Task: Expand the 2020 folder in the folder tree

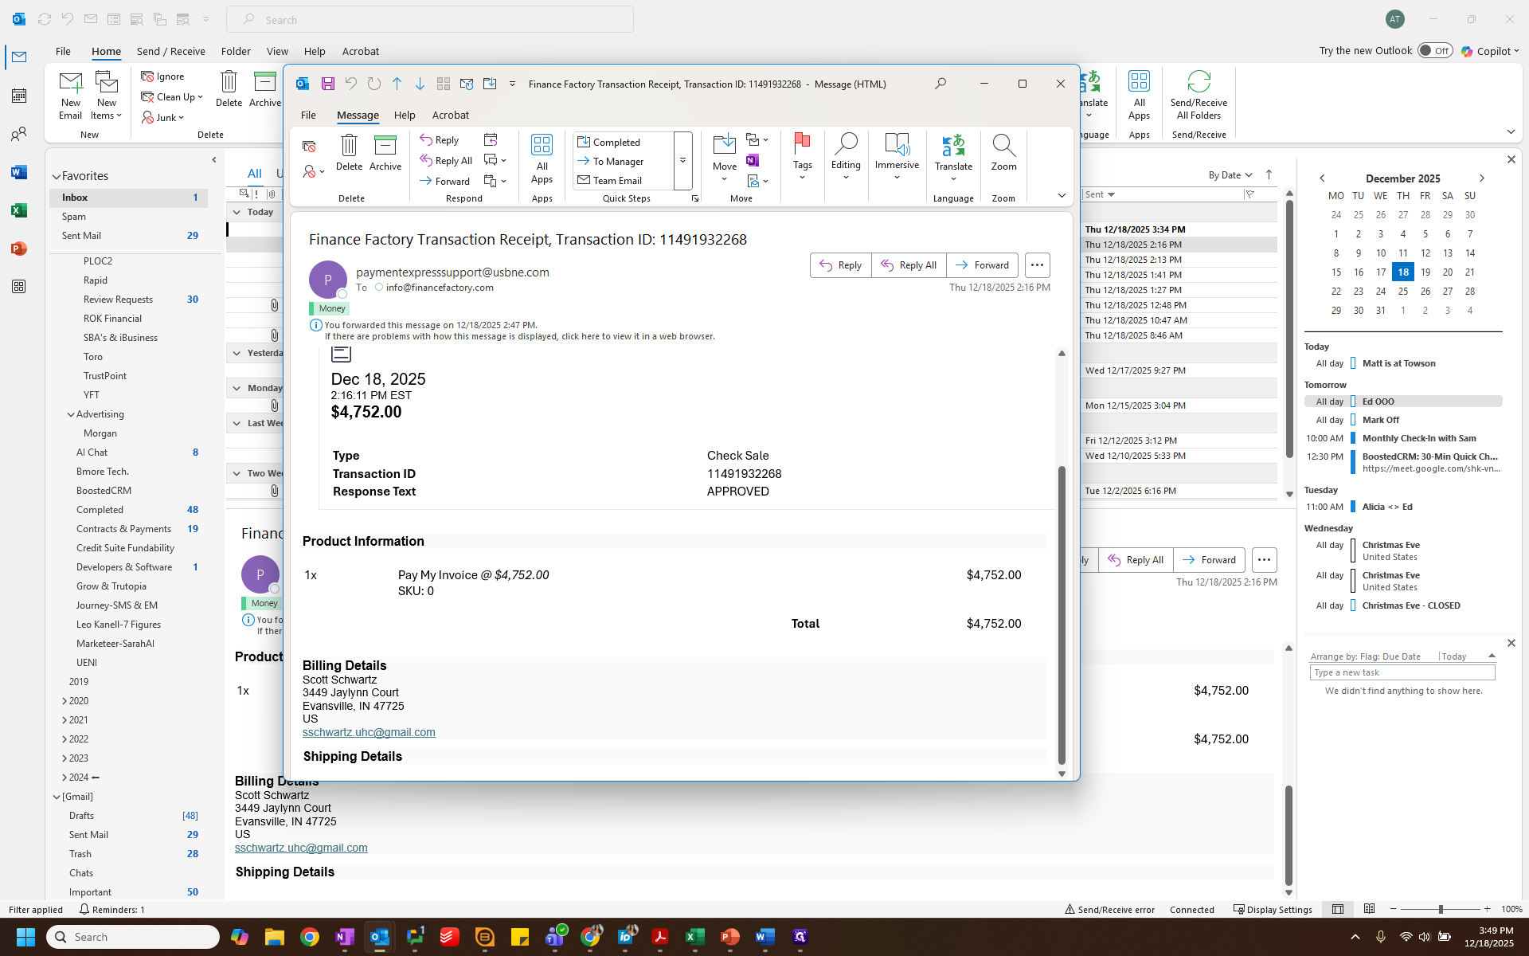Action: coord(65,701)
